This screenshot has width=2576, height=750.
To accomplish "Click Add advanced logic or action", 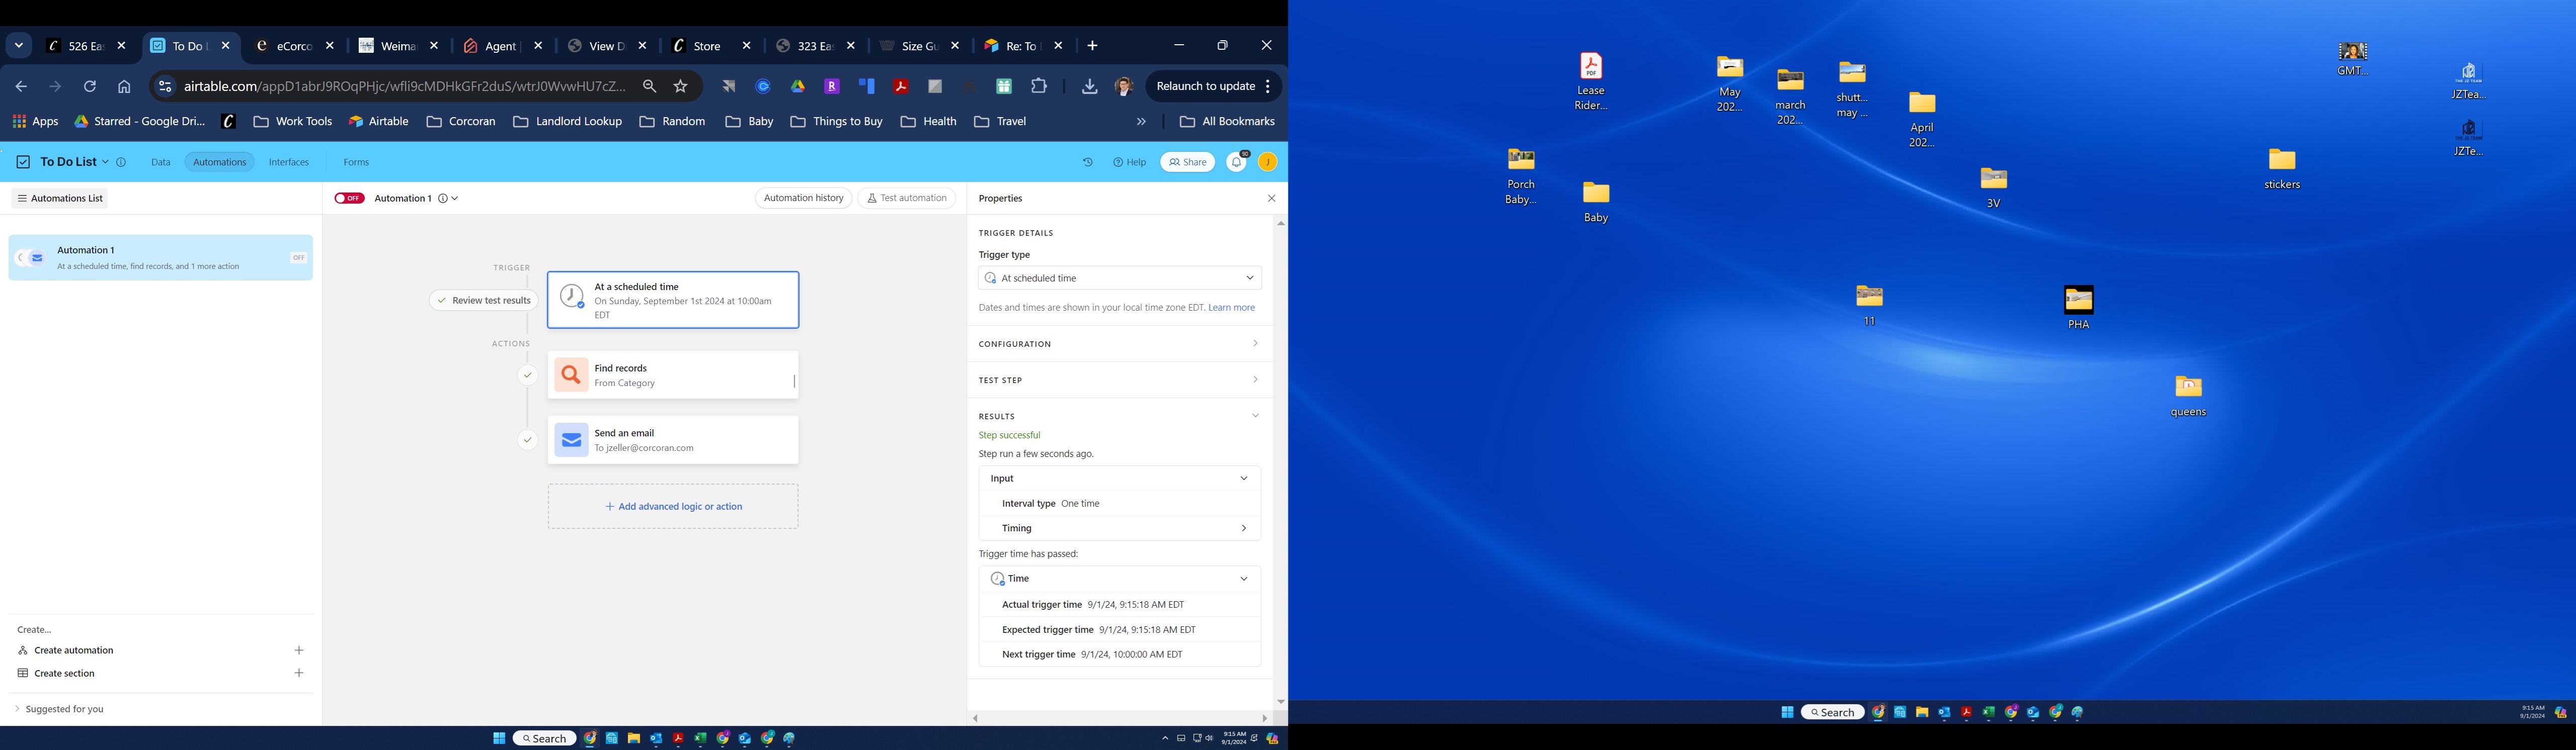I will tap(673, 506).
